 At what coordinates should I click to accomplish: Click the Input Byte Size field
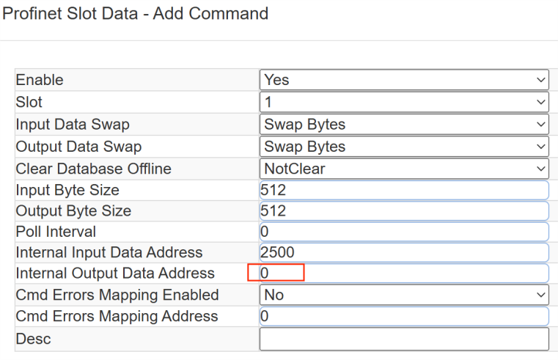point(404,190)
